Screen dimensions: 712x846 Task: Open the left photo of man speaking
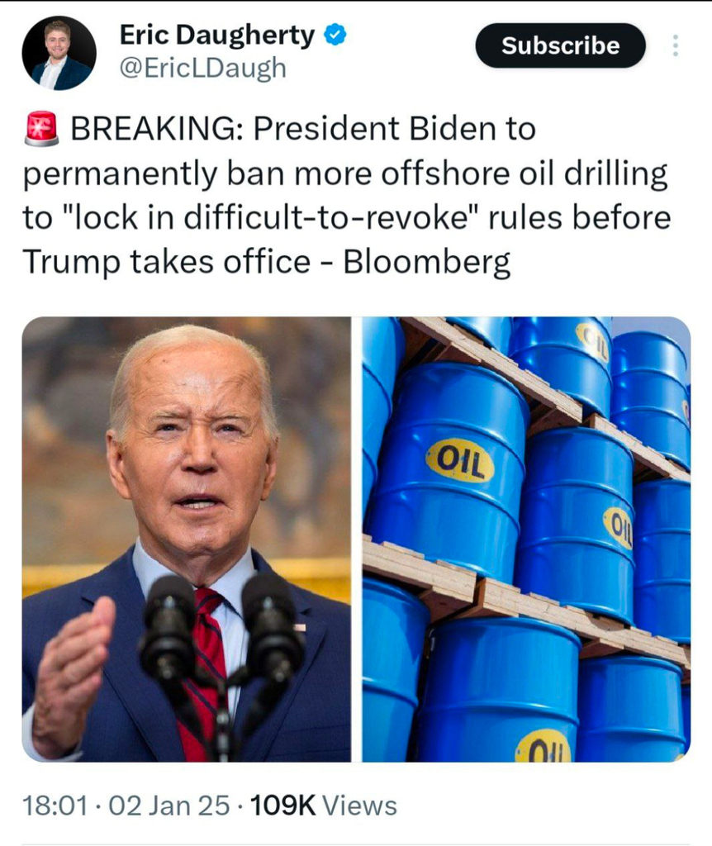pos(187,539)
